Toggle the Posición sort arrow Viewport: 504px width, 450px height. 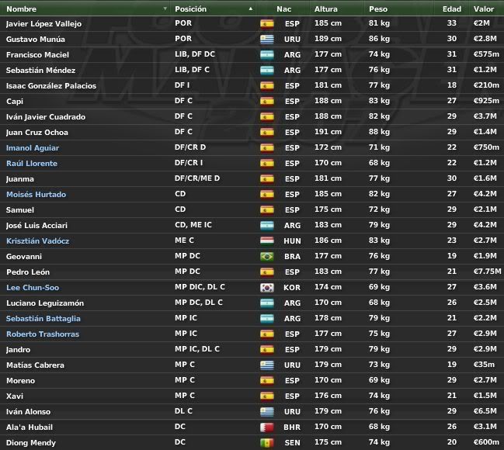pos(250,9)
